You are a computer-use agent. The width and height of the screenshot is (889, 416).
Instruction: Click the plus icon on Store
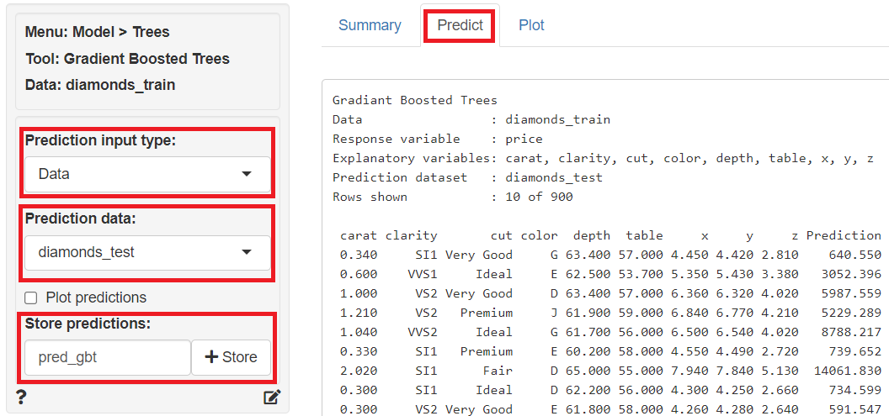coord(210,357)
